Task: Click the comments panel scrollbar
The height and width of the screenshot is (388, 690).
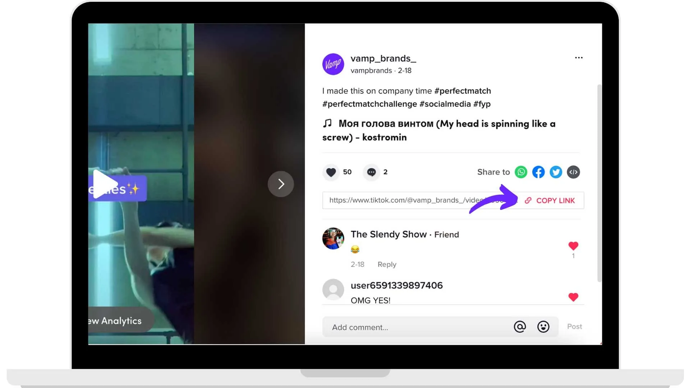Action: point(599,183)
